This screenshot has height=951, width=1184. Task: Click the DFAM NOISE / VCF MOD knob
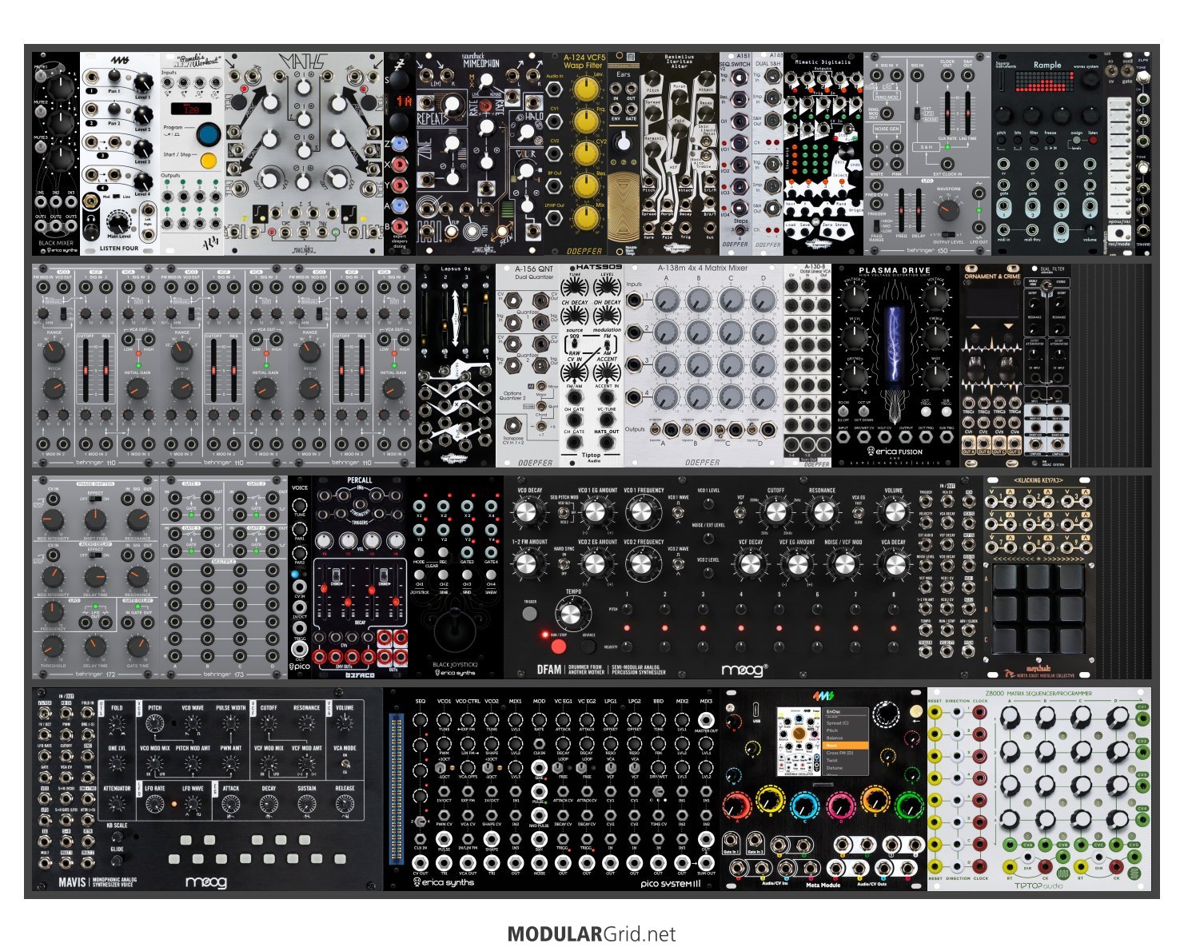pos(844,564)
